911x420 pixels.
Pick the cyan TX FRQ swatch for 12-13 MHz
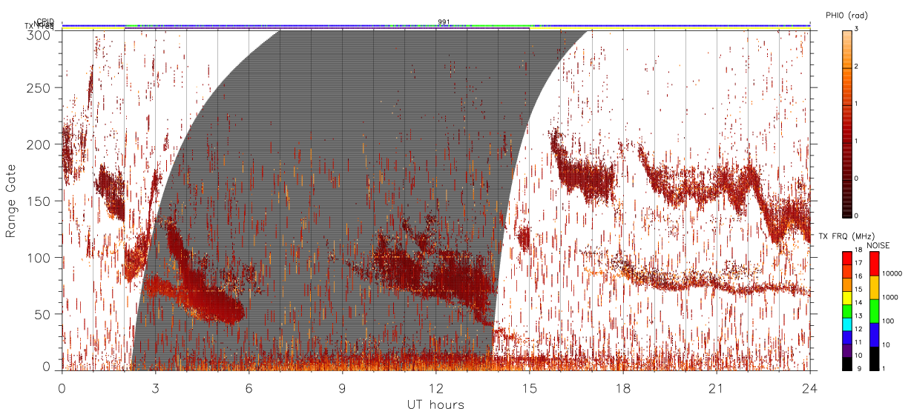click(847, 323)
